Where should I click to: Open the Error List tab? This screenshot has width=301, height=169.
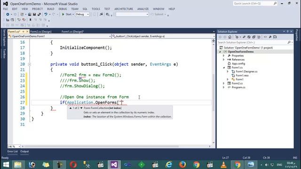(13, 151)
